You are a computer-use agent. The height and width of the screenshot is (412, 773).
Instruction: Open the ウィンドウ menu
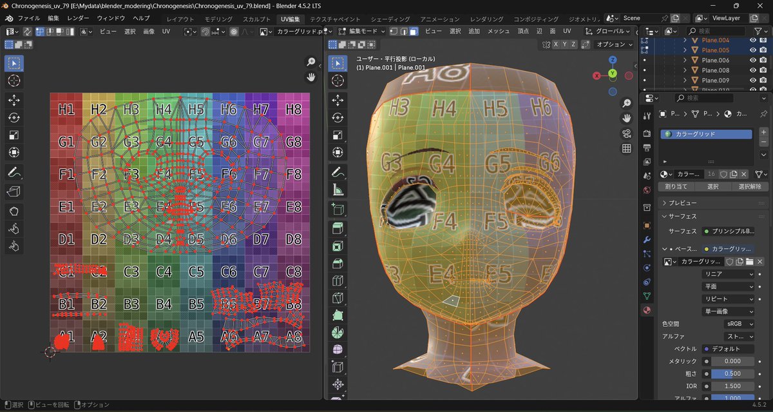[111, 18]
